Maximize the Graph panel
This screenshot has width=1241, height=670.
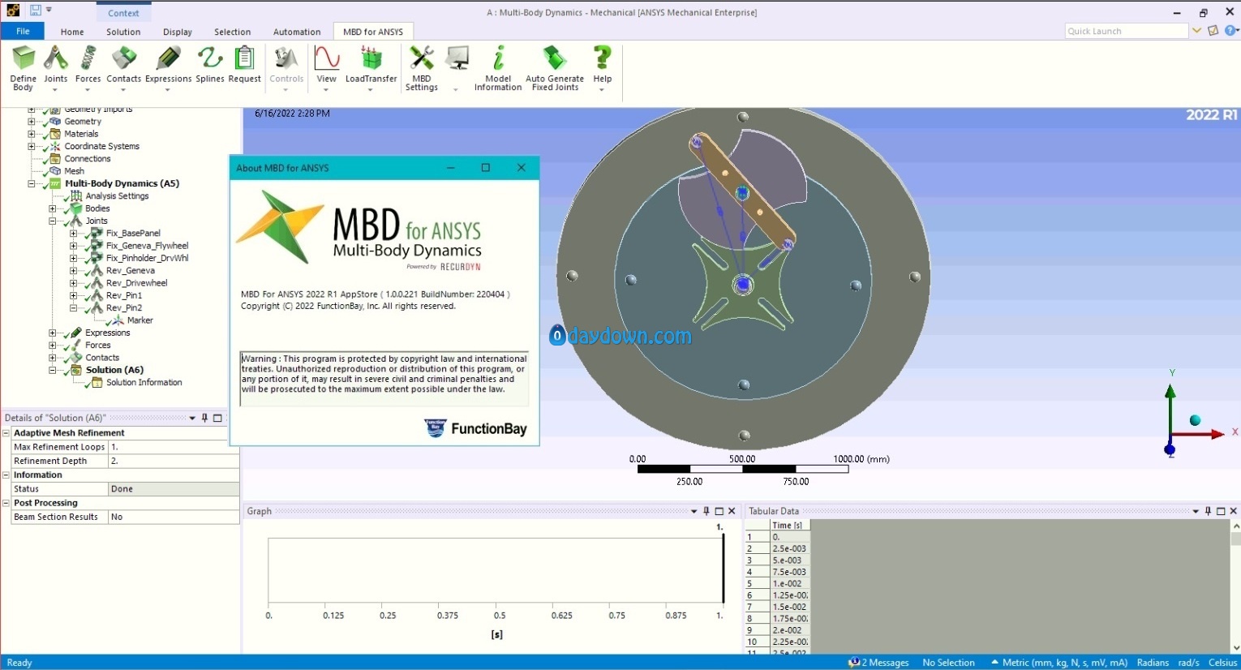pos(719,511)
